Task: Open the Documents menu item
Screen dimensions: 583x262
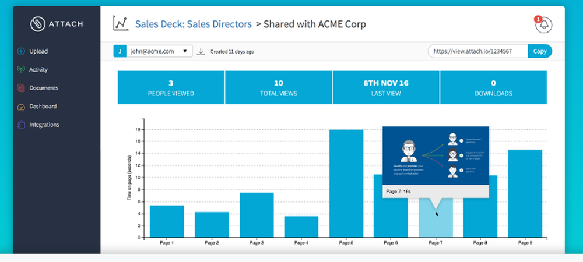Action: 44,88
